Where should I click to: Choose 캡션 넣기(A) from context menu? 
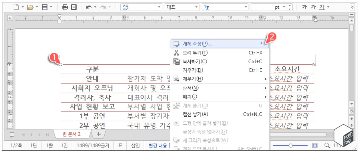220,114
